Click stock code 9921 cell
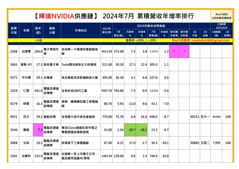This screenshot has height=169, width=239. [14, 117]
